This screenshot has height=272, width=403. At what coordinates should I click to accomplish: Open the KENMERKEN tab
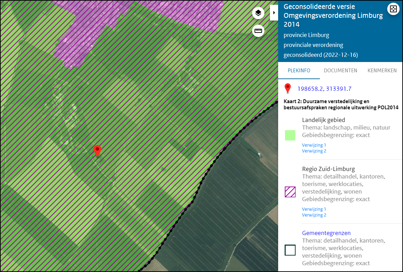pos(382,71)
